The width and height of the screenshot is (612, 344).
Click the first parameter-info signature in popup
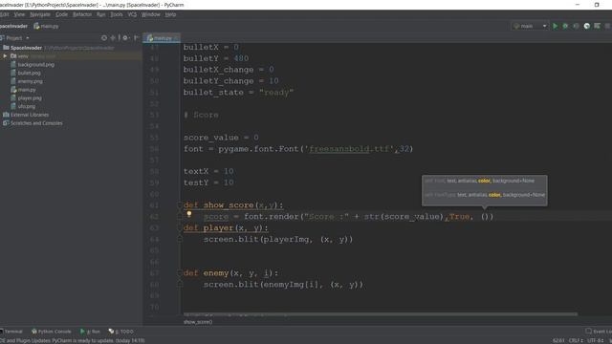[480, 181]
